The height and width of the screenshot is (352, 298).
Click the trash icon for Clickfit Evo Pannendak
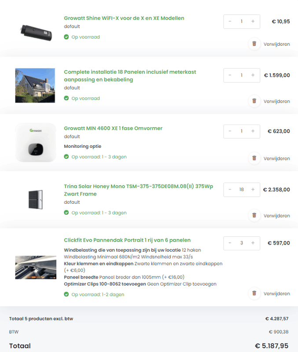tap(254, 293)
